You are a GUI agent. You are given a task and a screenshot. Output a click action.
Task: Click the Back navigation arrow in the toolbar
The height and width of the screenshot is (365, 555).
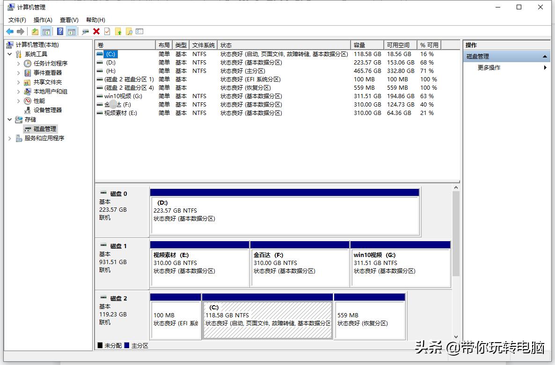pos(9,31)
